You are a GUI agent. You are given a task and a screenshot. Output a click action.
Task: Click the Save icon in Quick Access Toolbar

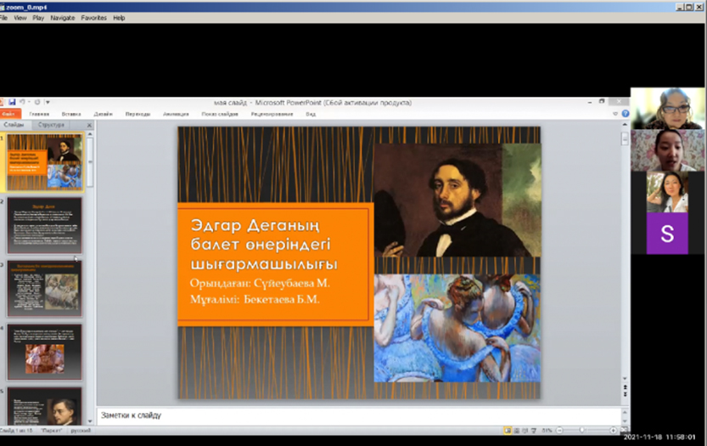12,103
